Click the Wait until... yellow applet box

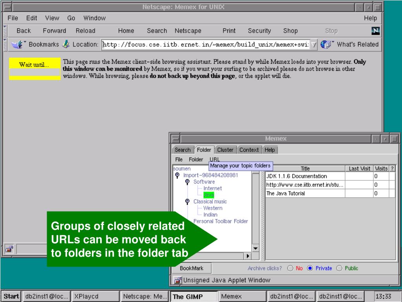pyautogui.click(x=35, y=69)
